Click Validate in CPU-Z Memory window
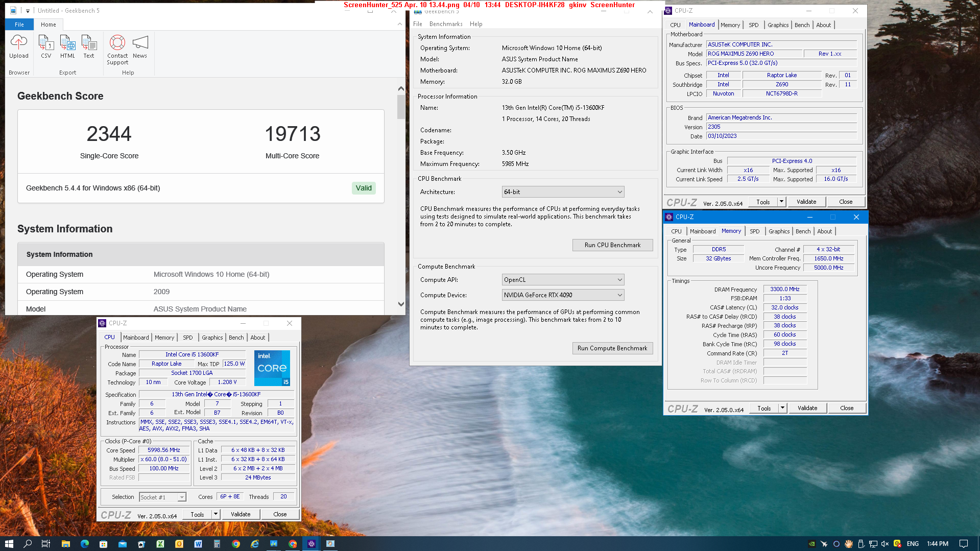The height and width of the screenshot is (551, 980). [807, 408]
